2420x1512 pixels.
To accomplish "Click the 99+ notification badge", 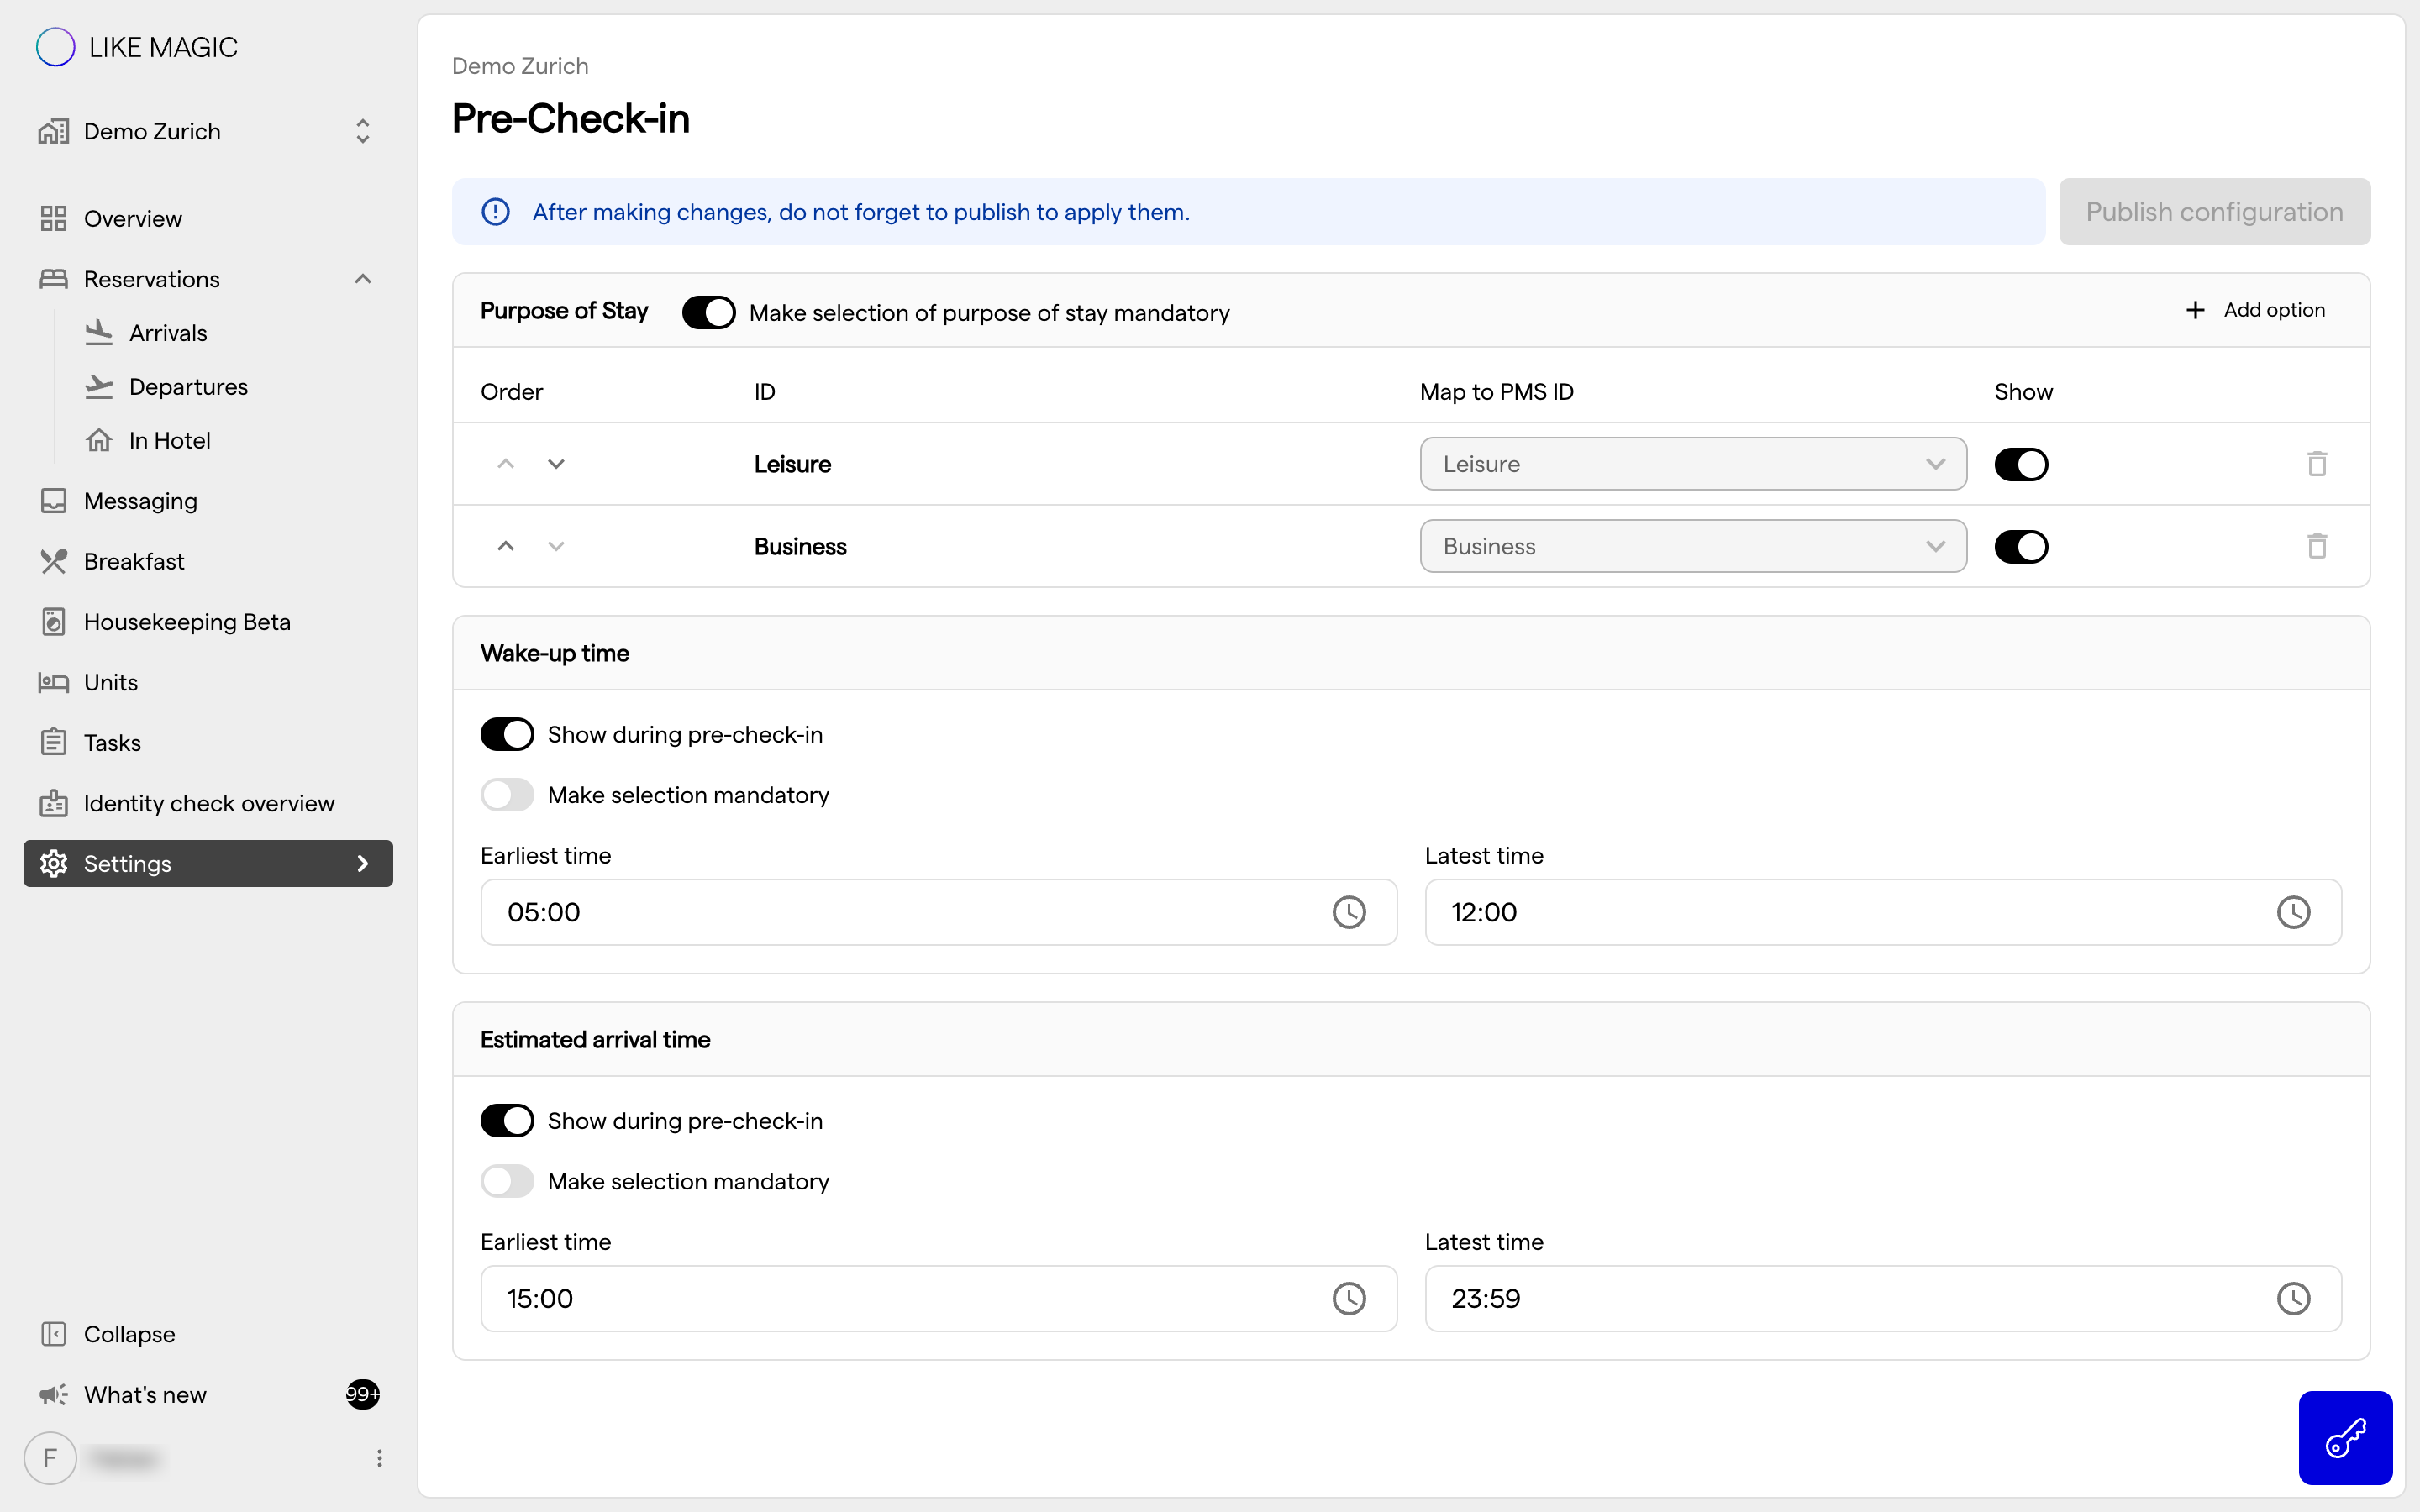I will [363, 1394].
